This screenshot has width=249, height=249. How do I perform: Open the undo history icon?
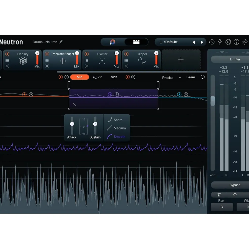tap(212, 42)
